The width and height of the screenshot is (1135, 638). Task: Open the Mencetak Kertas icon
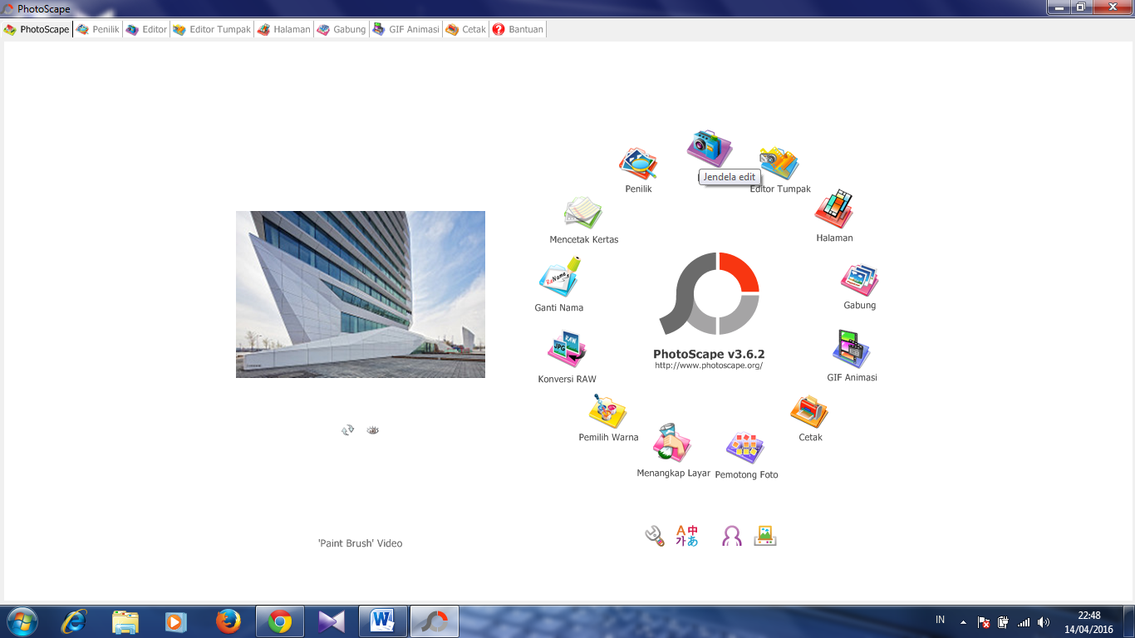coord(583,213)
